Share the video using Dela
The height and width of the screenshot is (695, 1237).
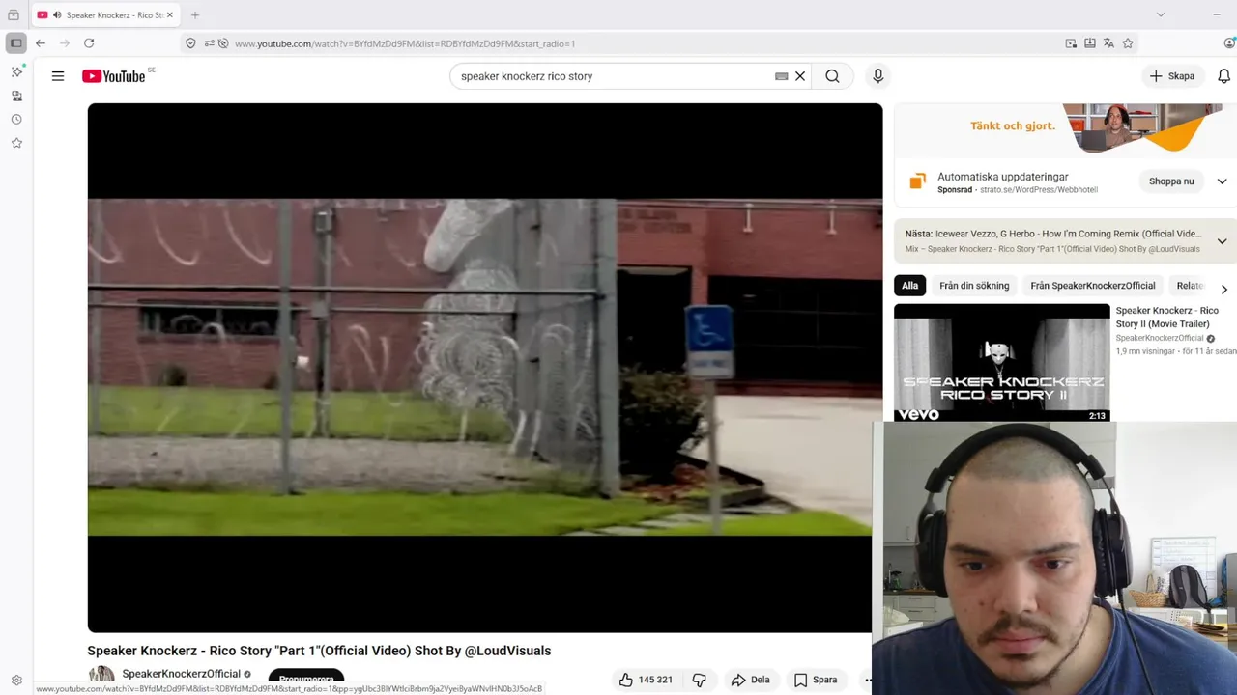tap(751, 680)
